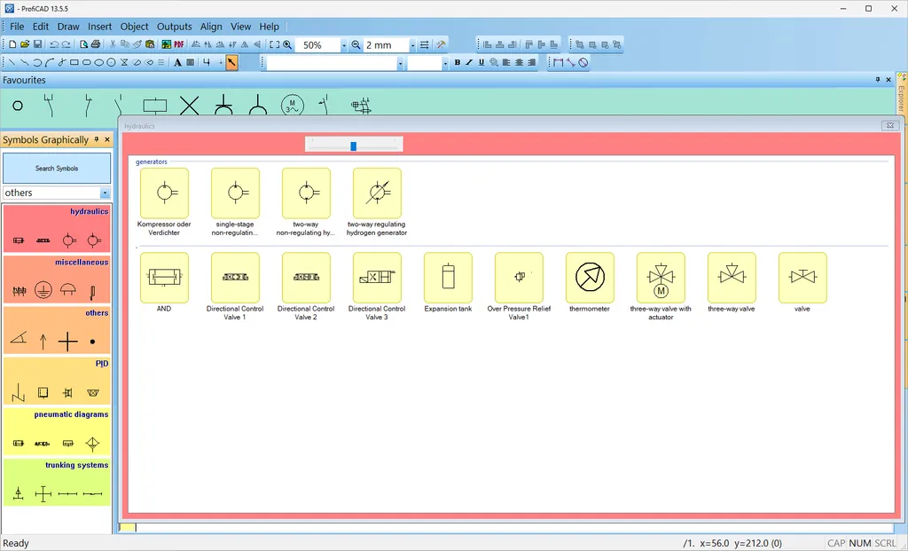Save the drawing with the floppy disk icon
Image resolution: width=908 pixels, height=551 pixels.
tap(37, 44)
